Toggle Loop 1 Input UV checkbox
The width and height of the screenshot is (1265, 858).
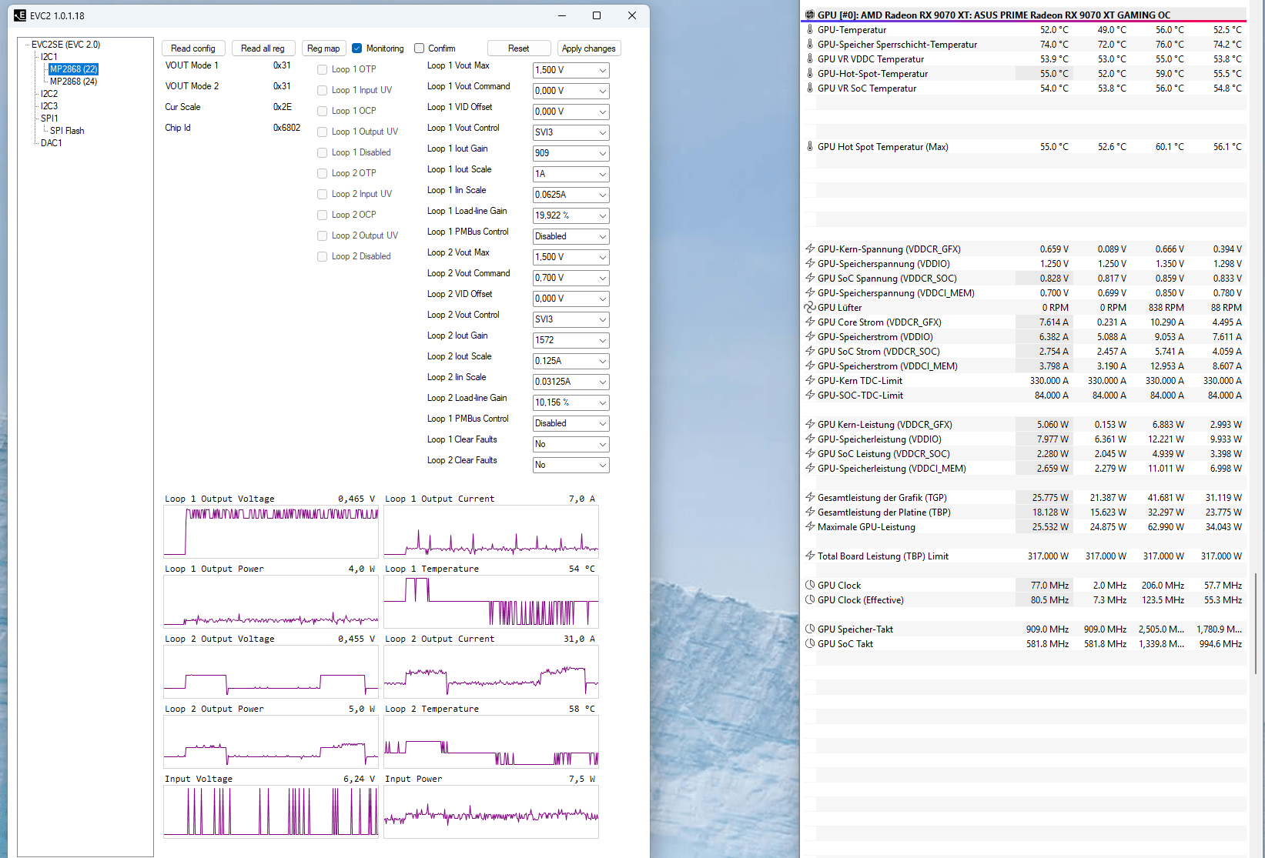pyautogui.click(x=323, y=90)
